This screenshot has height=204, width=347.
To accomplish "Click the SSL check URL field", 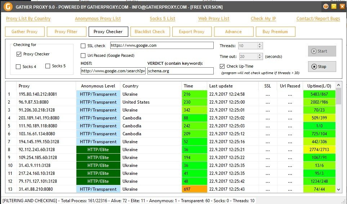I will (x=162, y=46).
